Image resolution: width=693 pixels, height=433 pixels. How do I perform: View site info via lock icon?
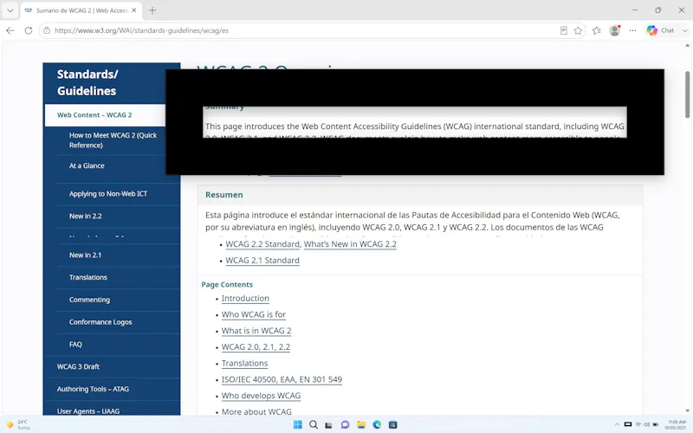point(47,30)
